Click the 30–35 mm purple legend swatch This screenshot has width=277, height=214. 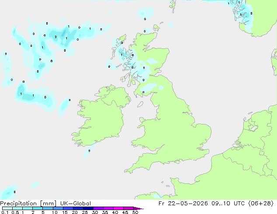pos(98,208)
